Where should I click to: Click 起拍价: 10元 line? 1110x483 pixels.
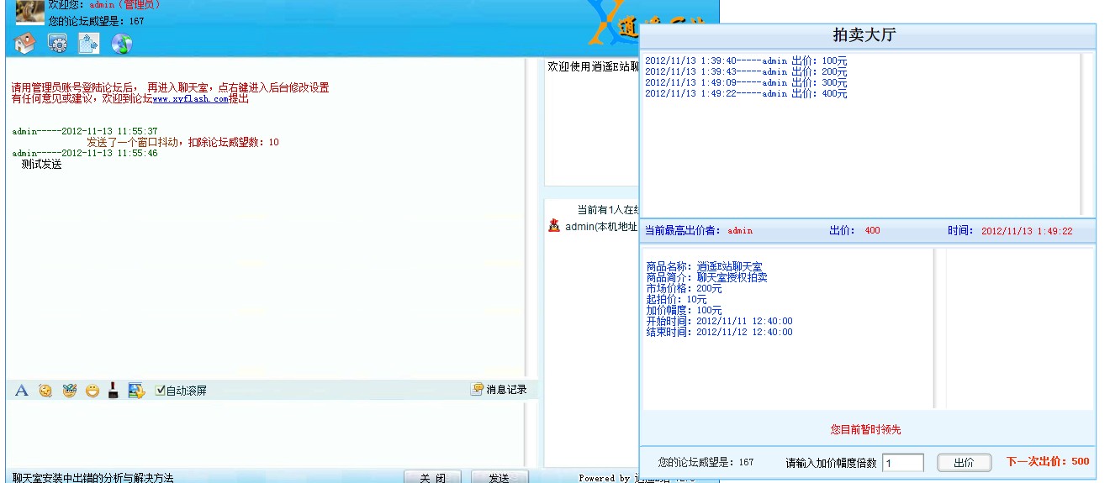(676, 299)
